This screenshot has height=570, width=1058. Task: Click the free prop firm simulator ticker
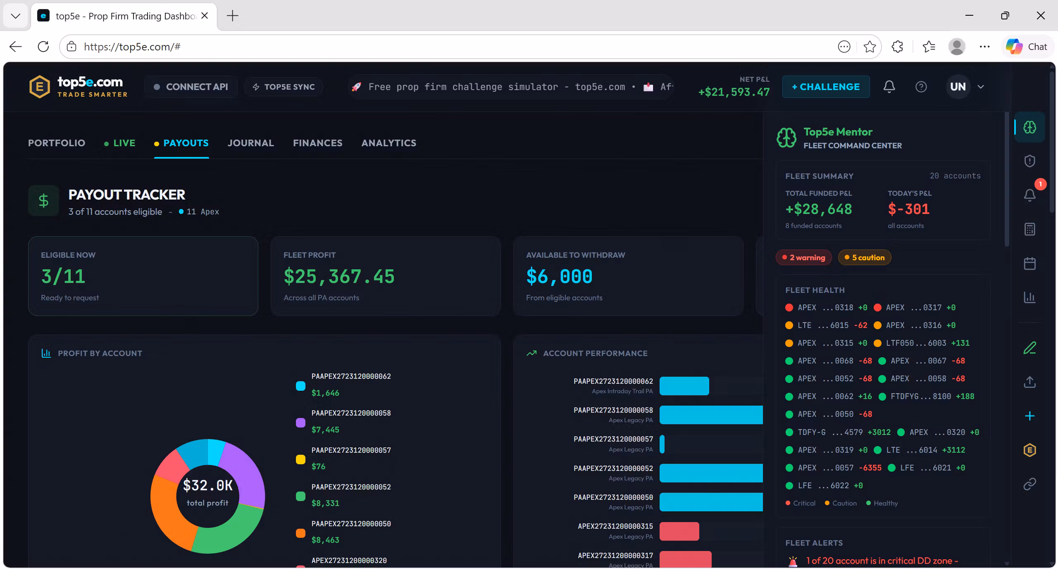[511, 87]
